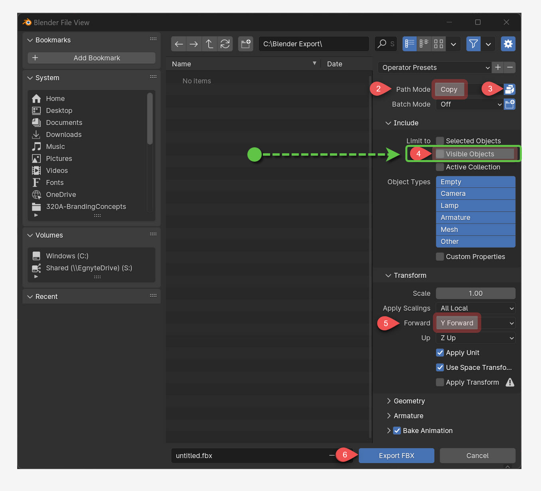Open Operator Presets dropdown
This screenshot has height=491, width=541.
click(x=434, y=67)
